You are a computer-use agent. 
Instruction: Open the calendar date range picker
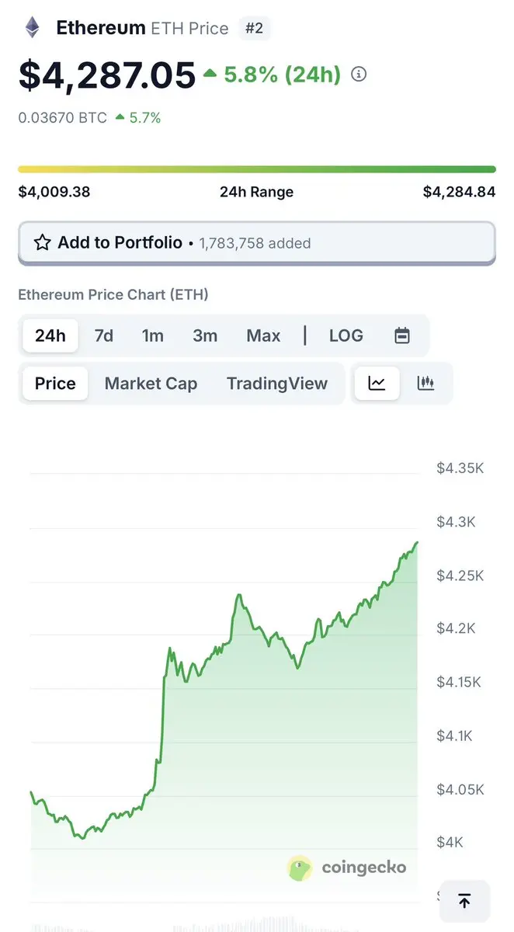point(402,336)
